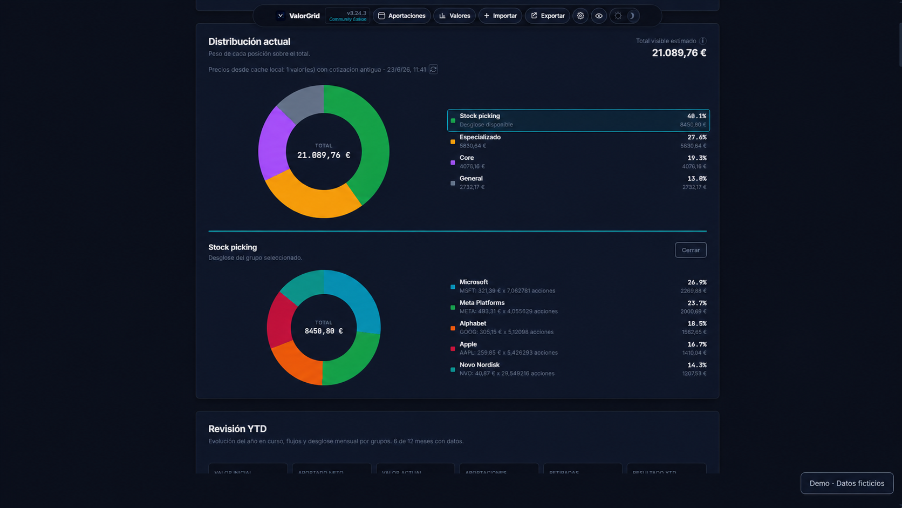Click the ValorGrid logo icon
Viewport: 902px width, 508px height.
tap(281, 16)
